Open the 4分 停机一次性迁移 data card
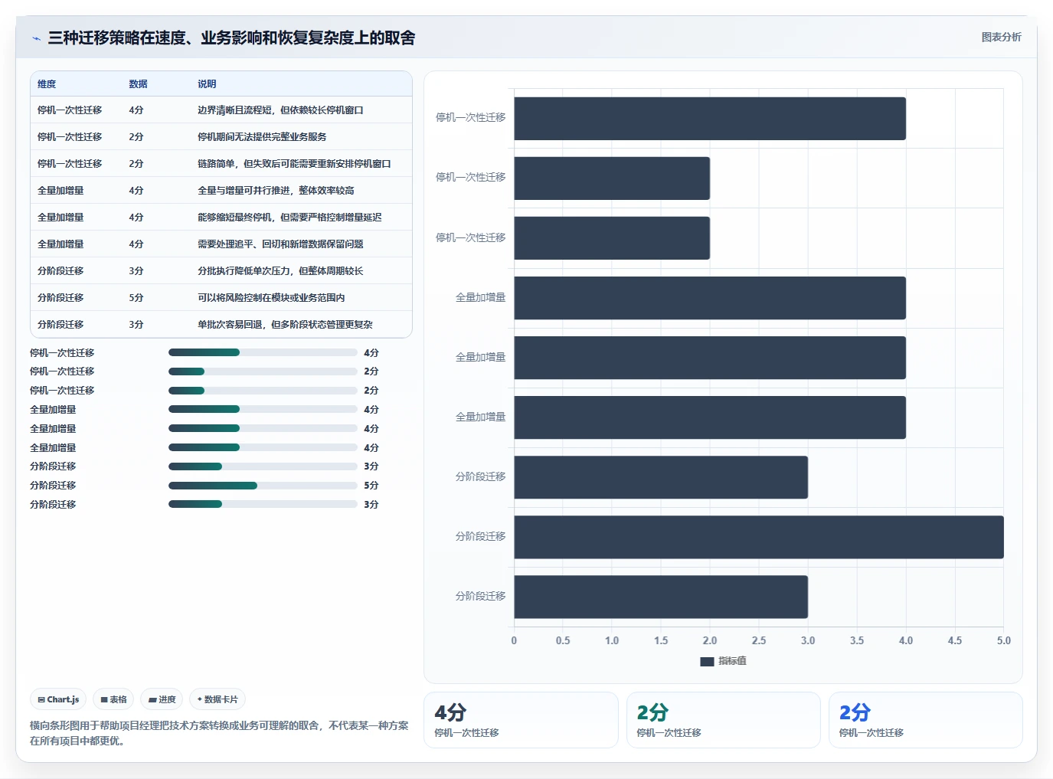The height and width of the screenshot is (779, 1053). 521,720
